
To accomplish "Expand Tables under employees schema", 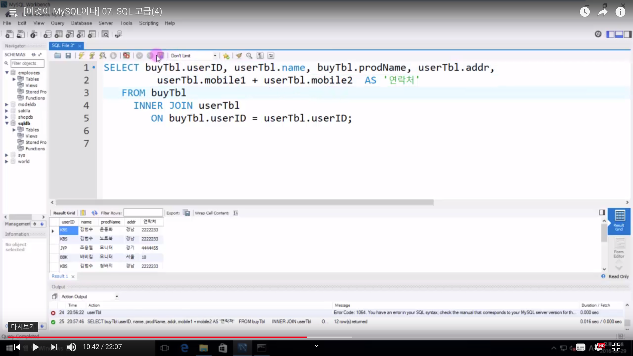I will tap(14, 79).
